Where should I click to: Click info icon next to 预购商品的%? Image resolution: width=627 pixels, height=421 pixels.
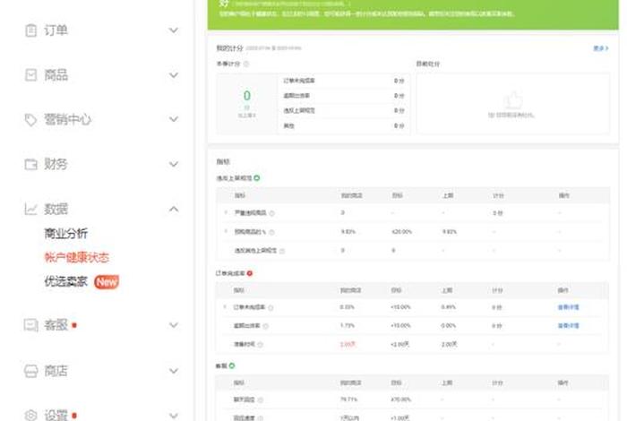(x=272, y=232)
